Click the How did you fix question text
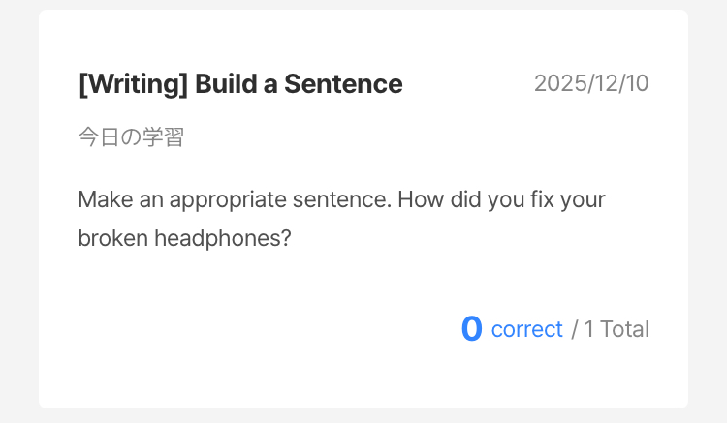This screenshot has height=423, width=727. coord(501,200)
